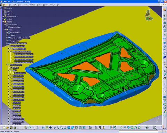Click the Cut scissors icon
This screenshot has height=133, width=167.
tap(18, 127)
